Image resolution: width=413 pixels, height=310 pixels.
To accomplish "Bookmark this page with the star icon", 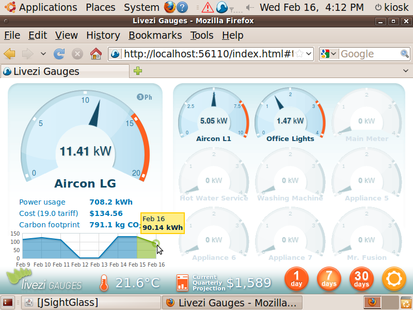I will click(299, 54).
